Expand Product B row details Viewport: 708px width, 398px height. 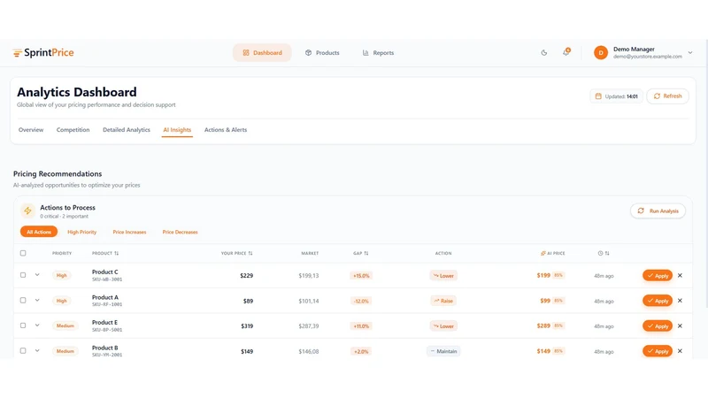(37, 350)
